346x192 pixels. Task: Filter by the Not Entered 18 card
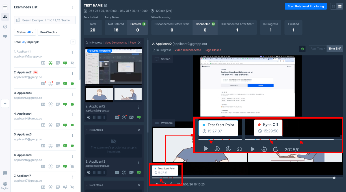point(116,27)
